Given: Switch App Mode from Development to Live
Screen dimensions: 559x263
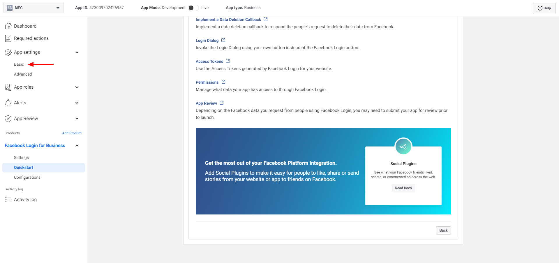Looking at the screenshot, I should click(x=193, y=8).
